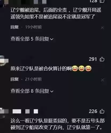The width and height of the screenshot is (111, 133).
Task: Open username of the top commenter
Action: pyautogui.click(x=34, y=2)
